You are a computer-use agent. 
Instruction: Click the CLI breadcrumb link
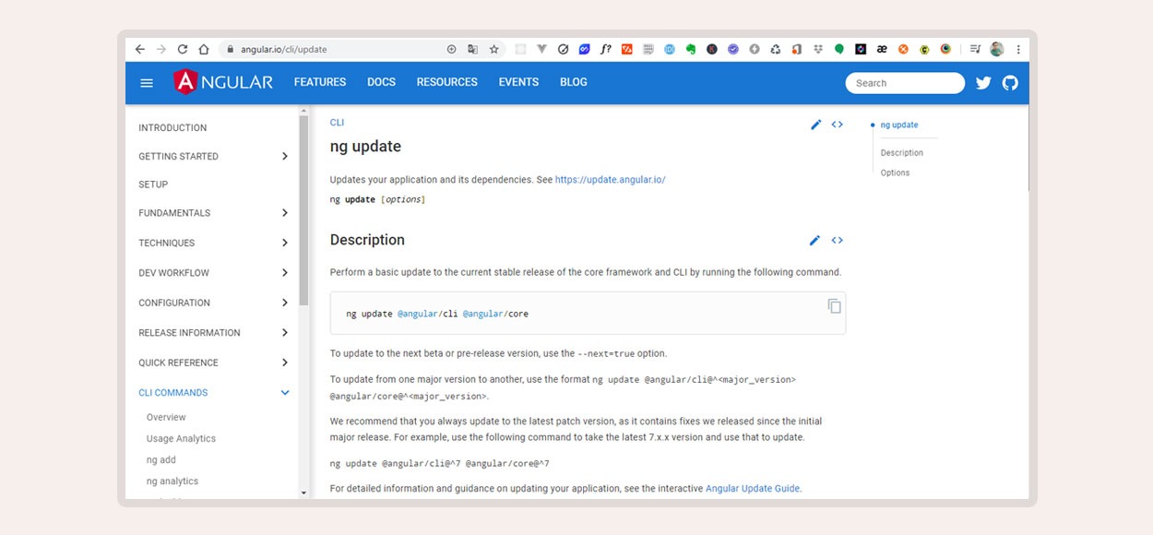click(x=338, y=123)
